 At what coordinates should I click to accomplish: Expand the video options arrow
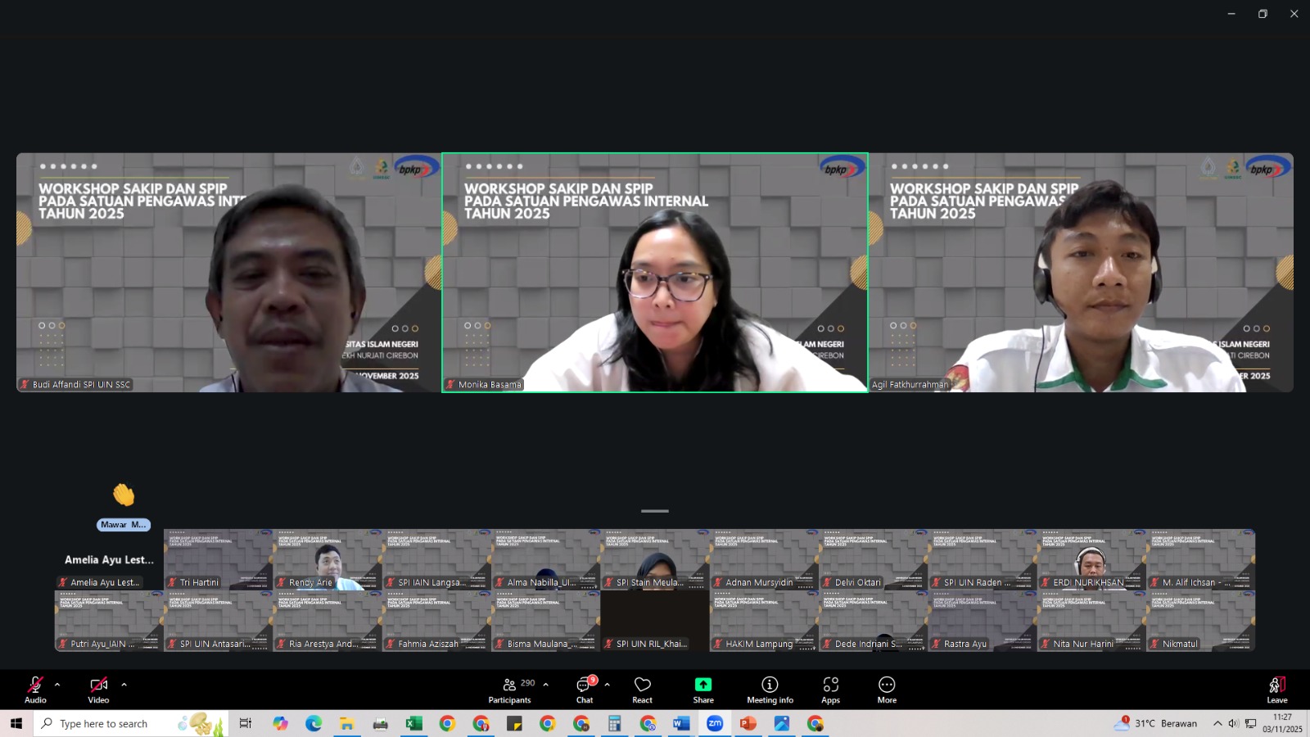(124, 685)
